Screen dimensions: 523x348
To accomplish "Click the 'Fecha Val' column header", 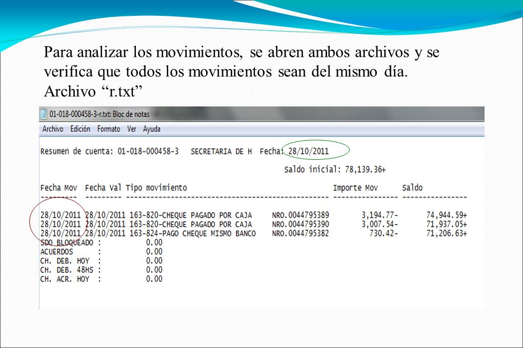I will pos(103,188).
